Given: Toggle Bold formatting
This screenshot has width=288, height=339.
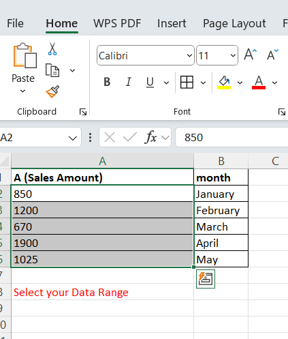Looking at the screenshot, I should pyautogui.click(x=107, y=82).
